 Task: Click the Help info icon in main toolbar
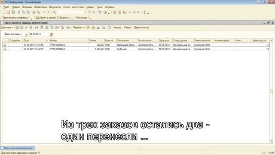pyautogui.click(x=105, y=12)
